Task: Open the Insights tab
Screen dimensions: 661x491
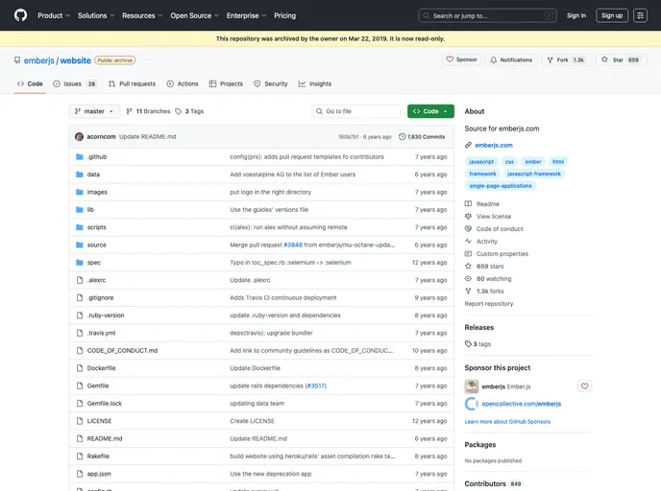Action: click(x=315, y=83)
